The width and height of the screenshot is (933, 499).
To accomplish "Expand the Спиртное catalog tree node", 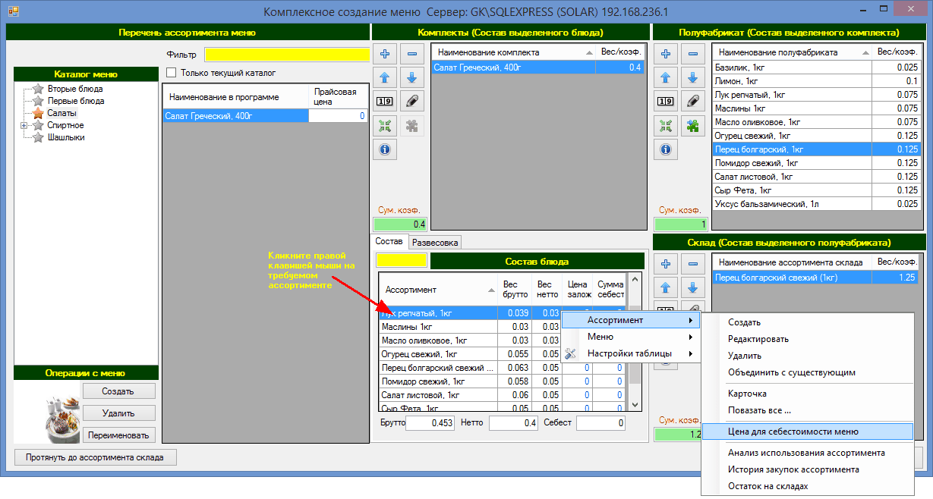I will pos(24,125).
